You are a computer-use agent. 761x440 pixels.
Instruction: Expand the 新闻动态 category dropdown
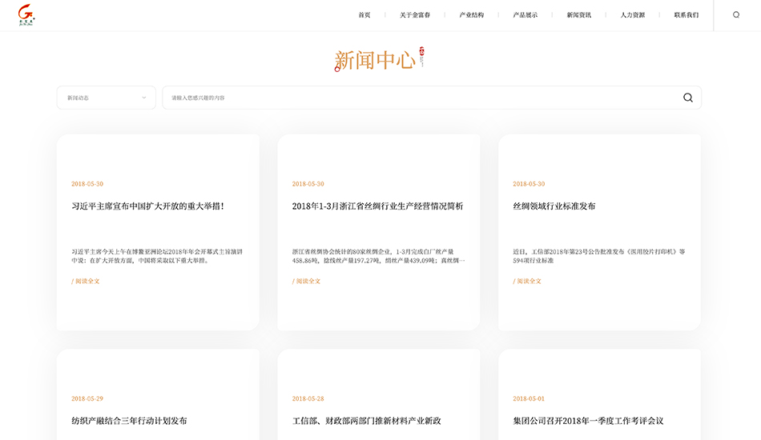(106, 98)
